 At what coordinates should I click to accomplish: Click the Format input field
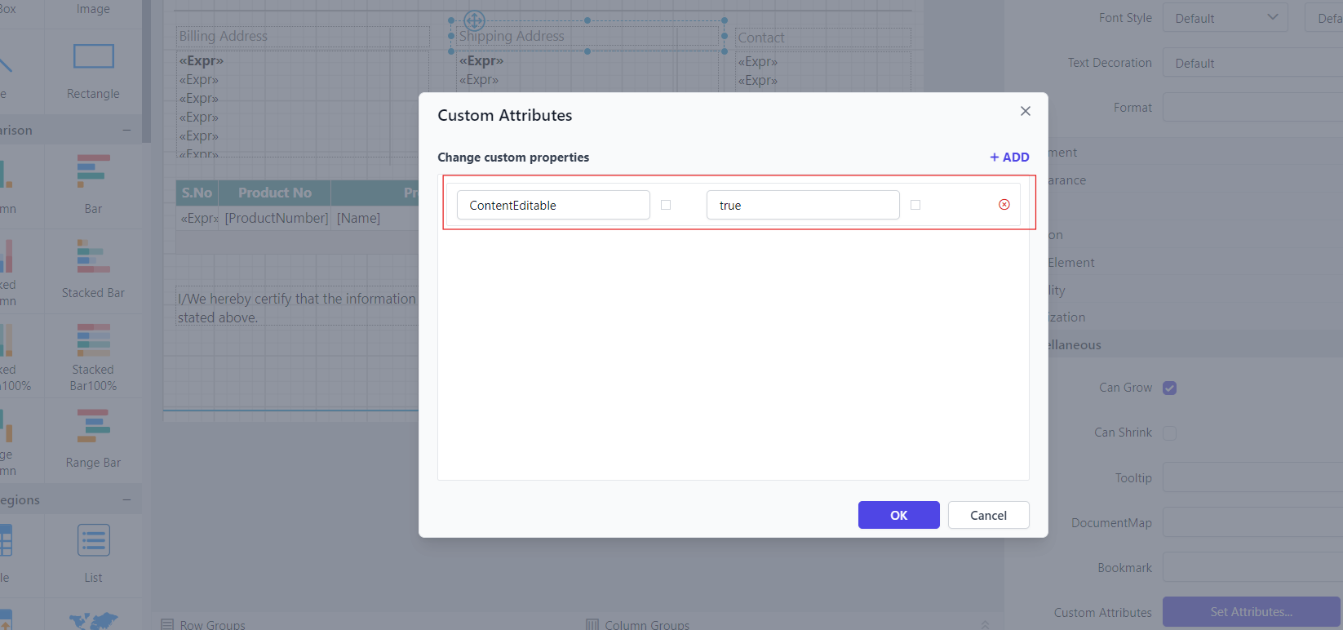click(x=1252, y=107)
